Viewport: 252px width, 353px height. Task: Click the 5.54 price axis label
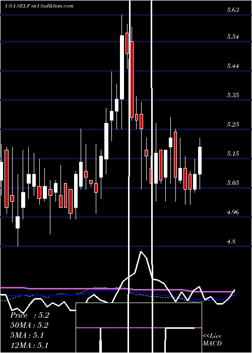[233, 37]
